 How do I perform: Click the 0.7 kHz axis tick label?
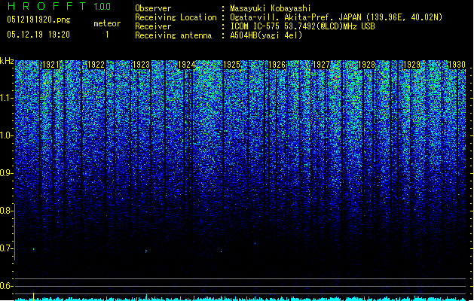[6, 248]
